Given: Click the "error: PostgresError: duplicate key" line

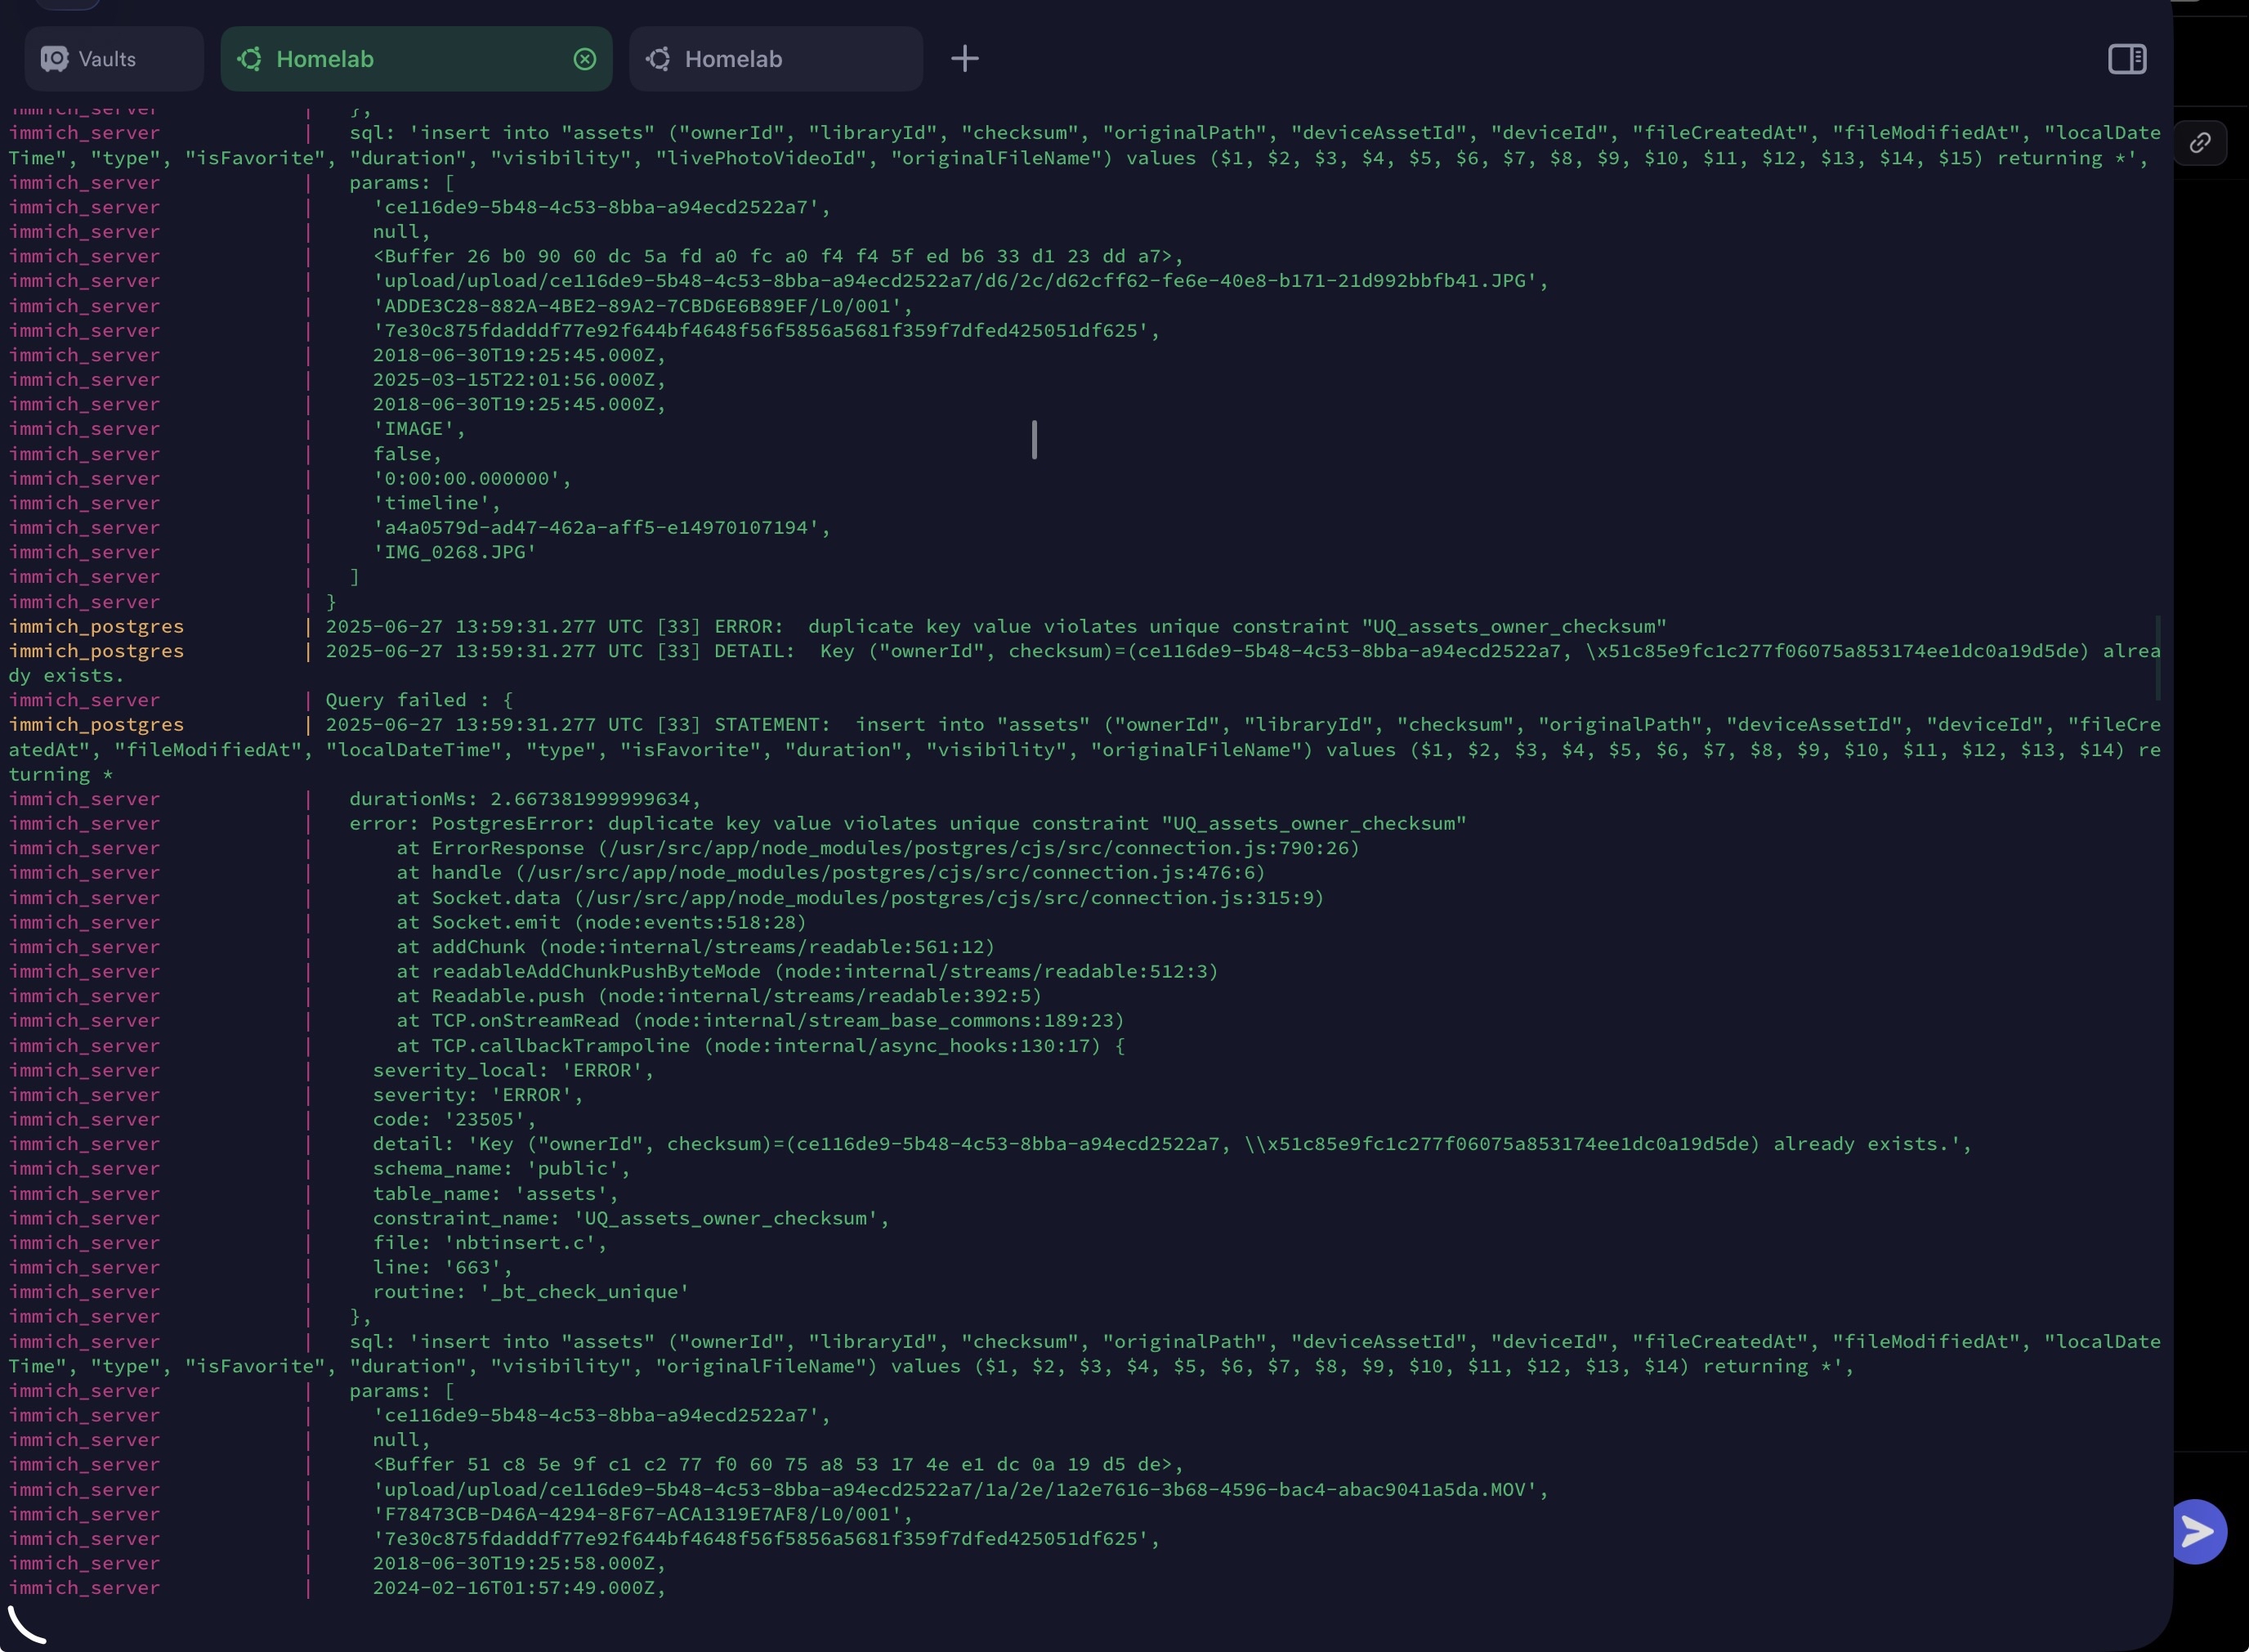Looking at the screenshot, I should [x=908, y=823].
